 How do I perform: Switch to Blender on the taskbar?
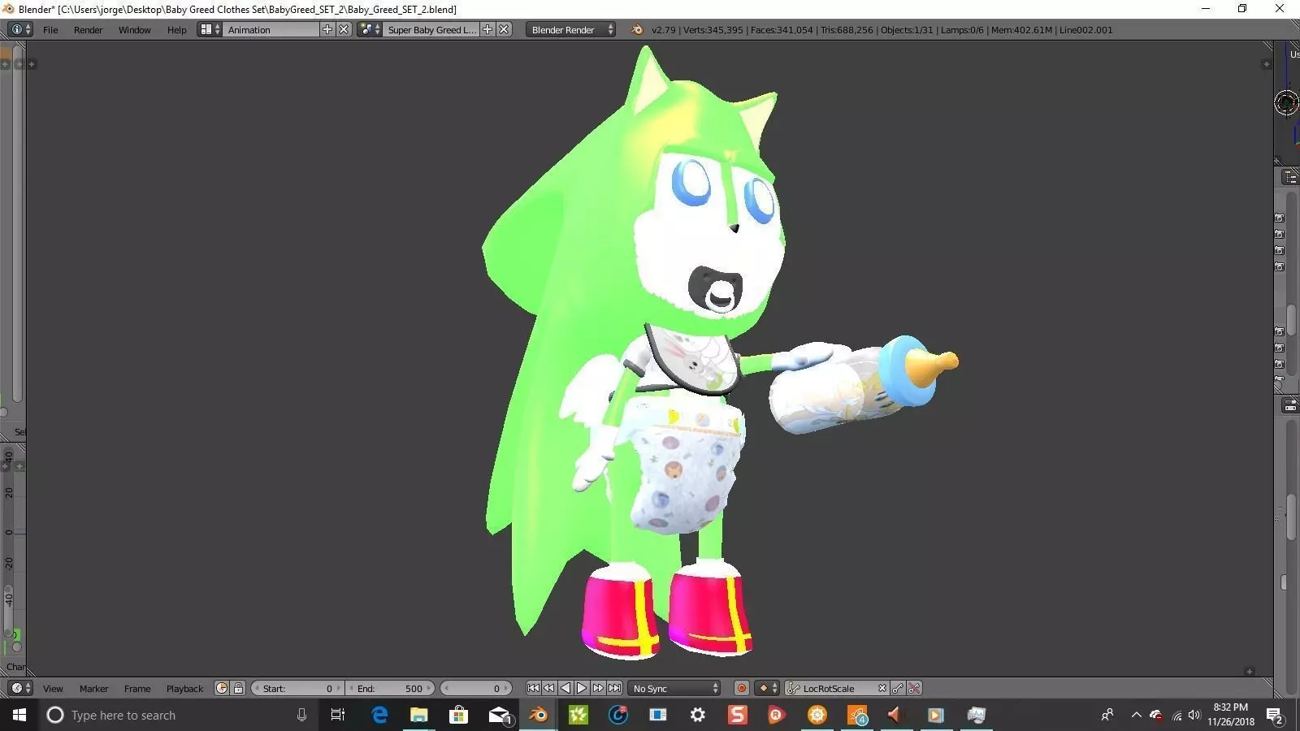(538, 715)
